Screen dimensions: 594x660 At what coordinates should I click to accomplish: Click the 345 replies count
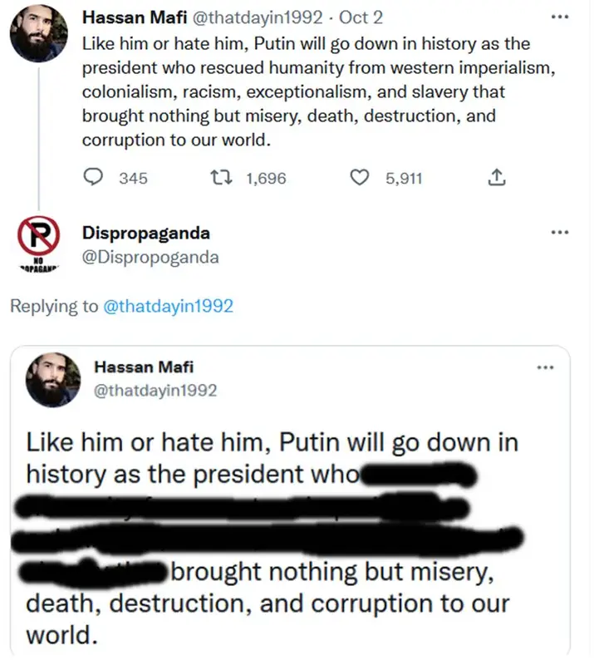[x=133, y=177]
